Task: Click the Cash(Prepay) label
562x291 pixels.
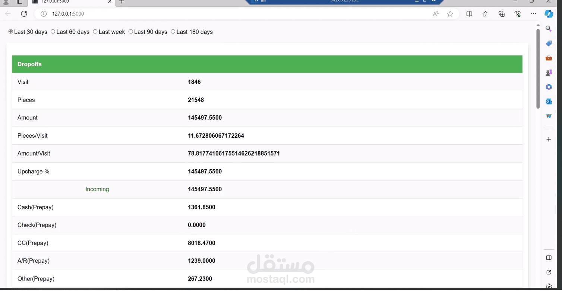Action: pos(35,207)
